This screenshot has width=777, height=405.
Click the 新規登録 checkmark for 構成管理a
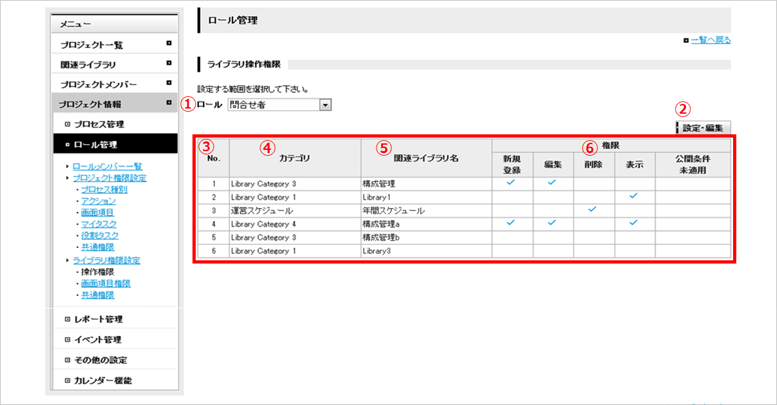tap(511, 223)
